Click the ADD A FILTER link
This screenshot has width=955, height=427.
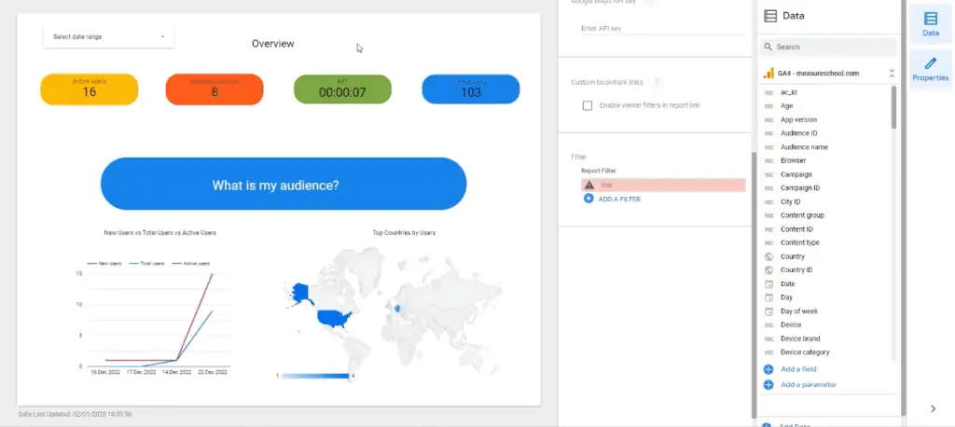tap(619, 199)
